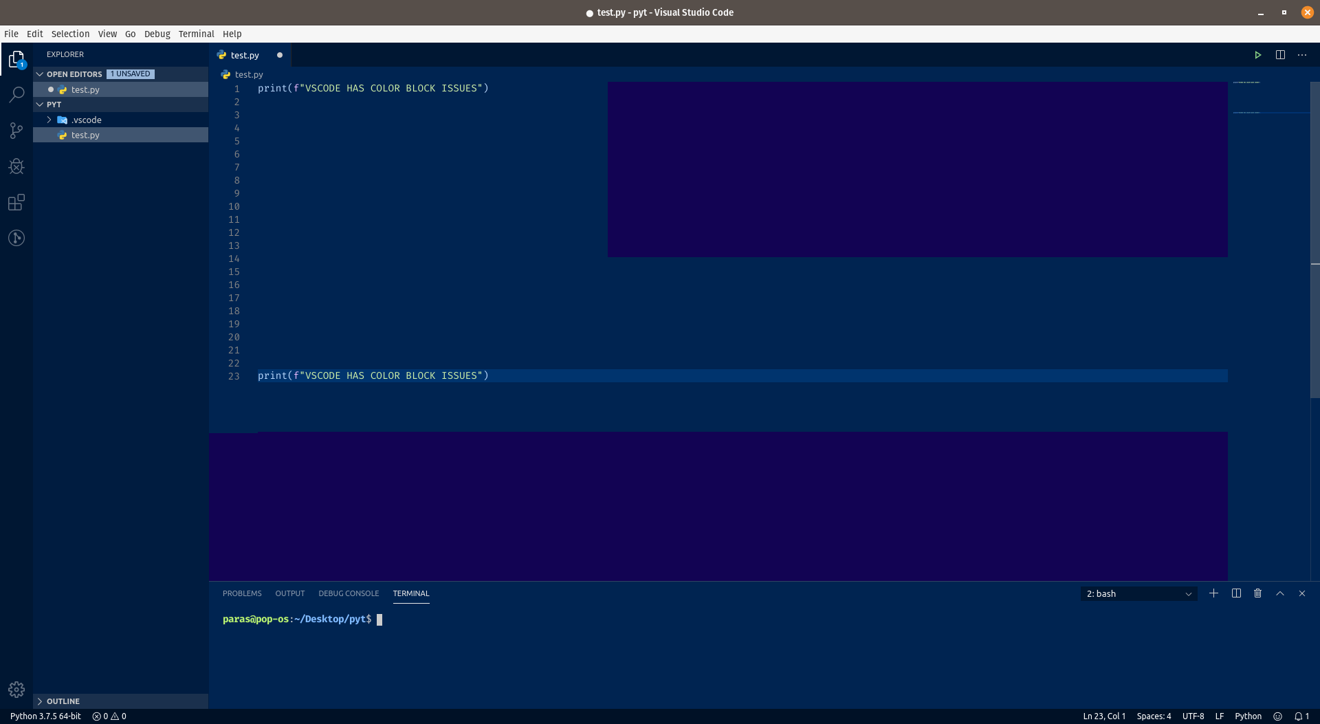Open the Terminal menu
The width and height of the screenshot is (1320, 724).
pyautogui.click(x=197, y=34)
